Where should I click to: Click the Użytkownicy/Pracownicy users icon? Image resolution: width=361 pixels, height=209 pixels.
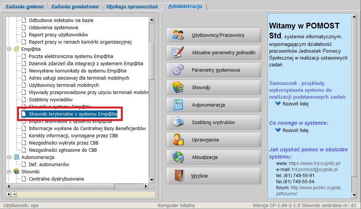(x=178, y=35)
